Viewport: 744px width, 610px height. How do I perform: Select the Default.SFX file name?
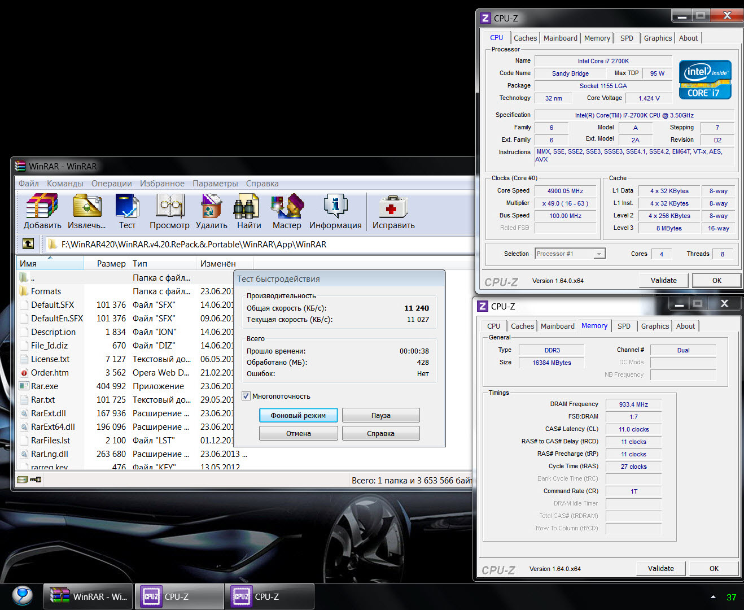52,305
